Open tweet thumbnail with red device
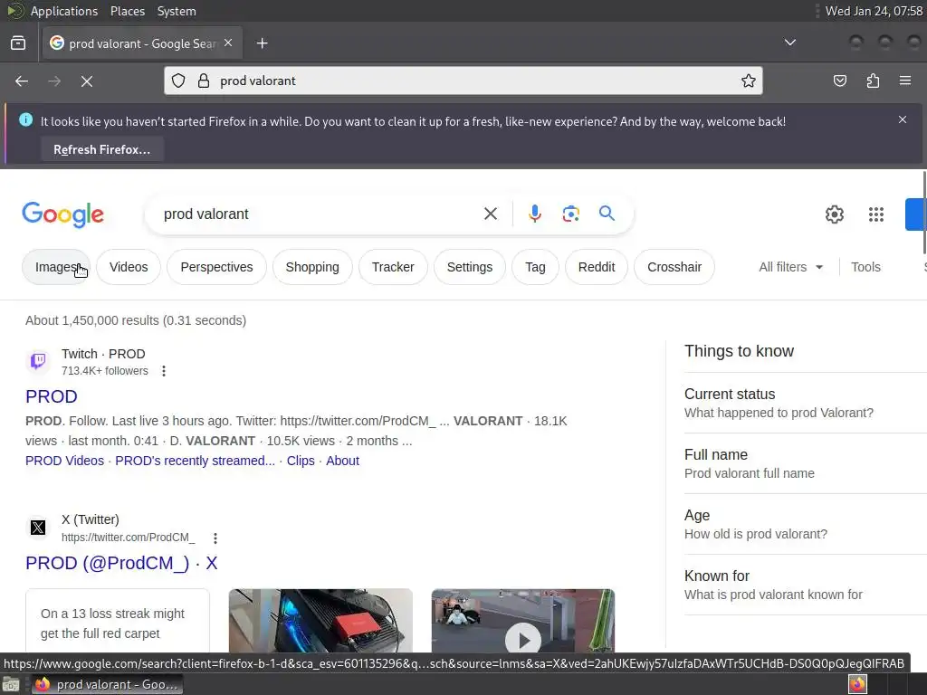 (x=320, y=621)
